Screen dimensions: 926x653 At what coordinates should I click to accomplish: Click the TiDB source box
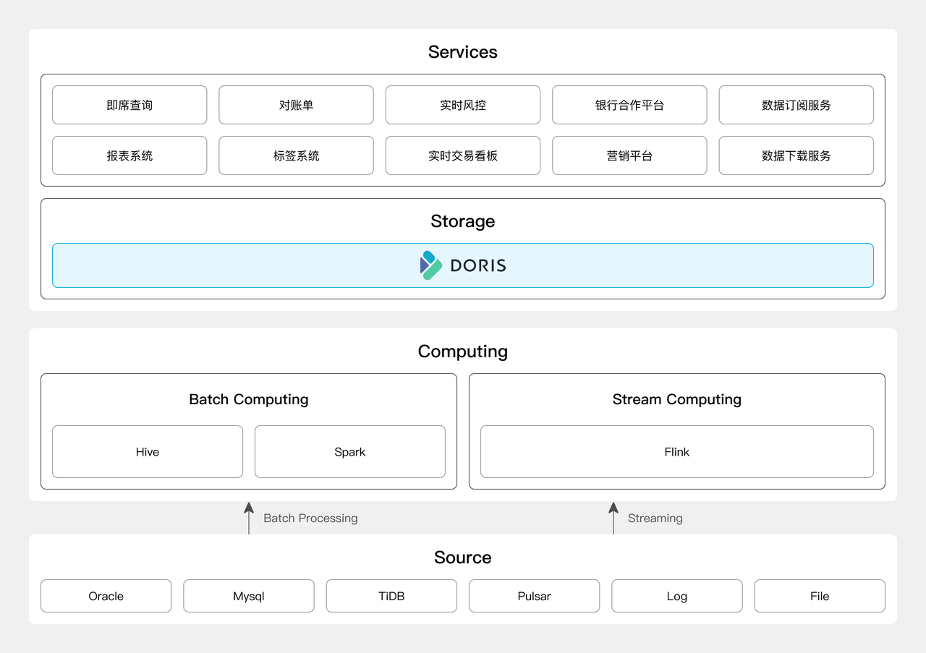point(391,596)
